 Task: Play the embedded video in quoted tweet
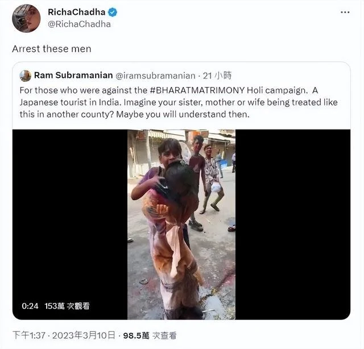pyautogui.click(x=181, y=225)
